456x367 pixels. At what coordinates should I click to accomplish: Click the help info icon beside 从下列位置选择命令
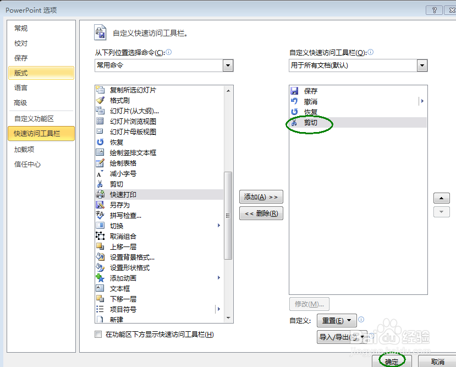(169, 52)
